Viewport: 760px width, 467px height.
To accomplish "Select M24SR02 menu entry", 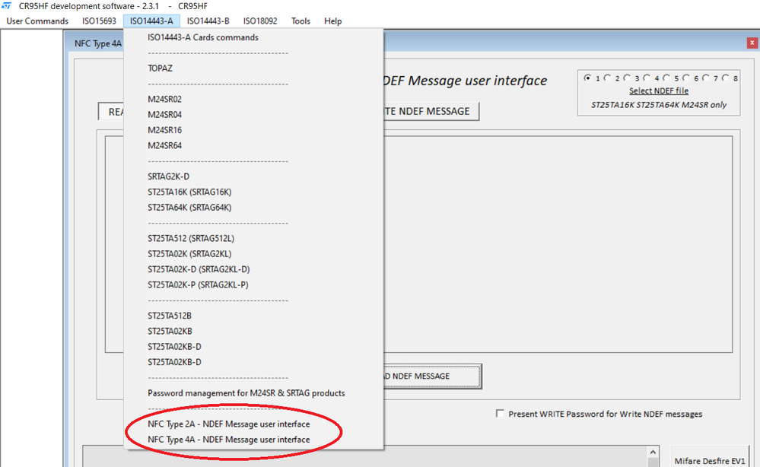I will pyautogui.click(x=253, y=100).
